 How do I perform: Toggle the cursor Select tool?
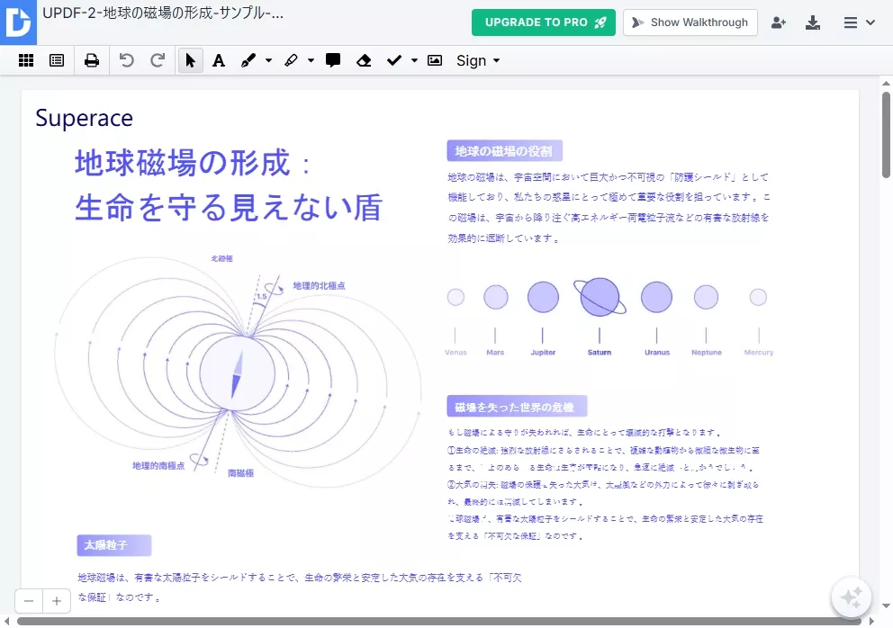[190, 60]
